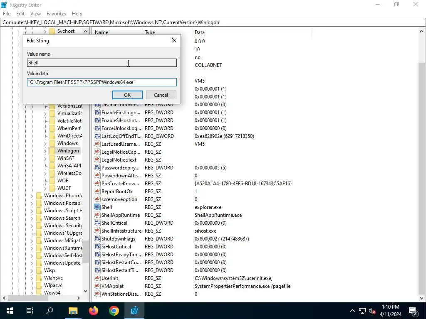The height and width of the screenshot is (319, 426).
Task: Click the ShellInfrastructure string icon
Action: coord(97,231)
